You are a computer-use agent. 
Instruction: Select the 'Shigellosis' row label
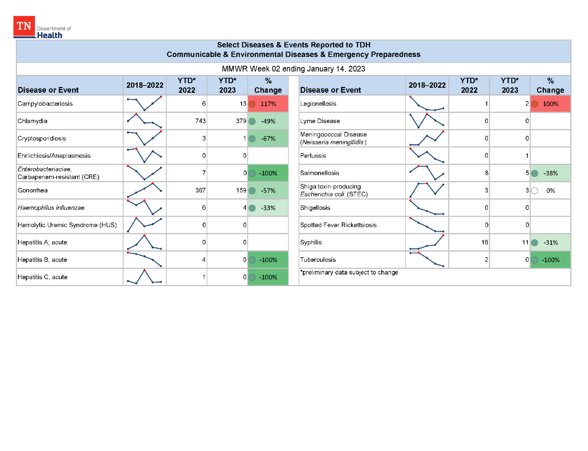[315, 208]
